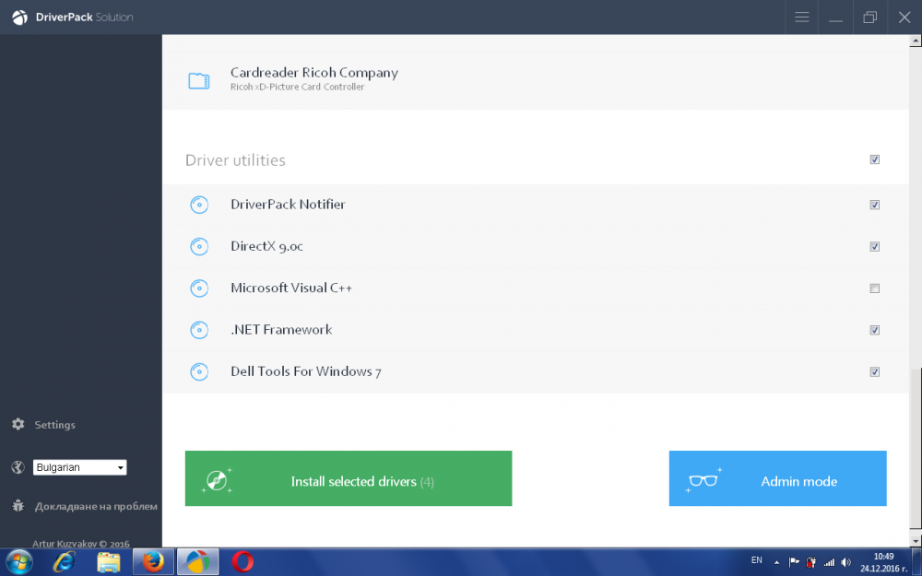Launch Internet Explorer from taskbar
This screenshot has height=576, width=922.
(64, 562)
